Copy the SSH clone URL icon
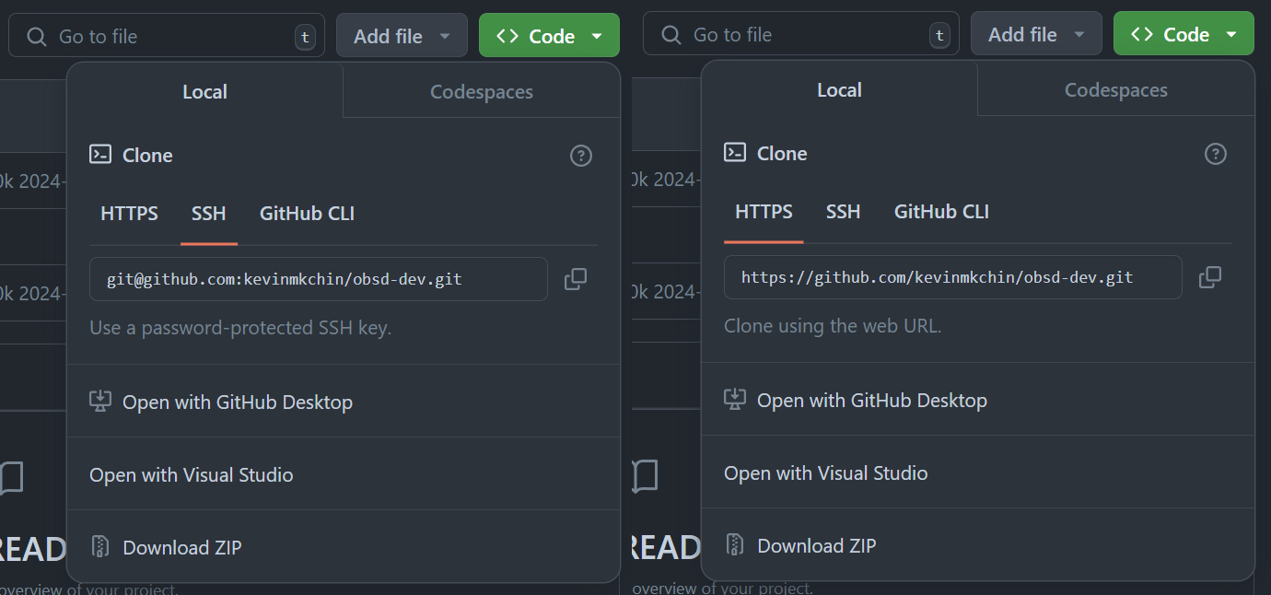The image size is (1271, 595). (576, 279)
